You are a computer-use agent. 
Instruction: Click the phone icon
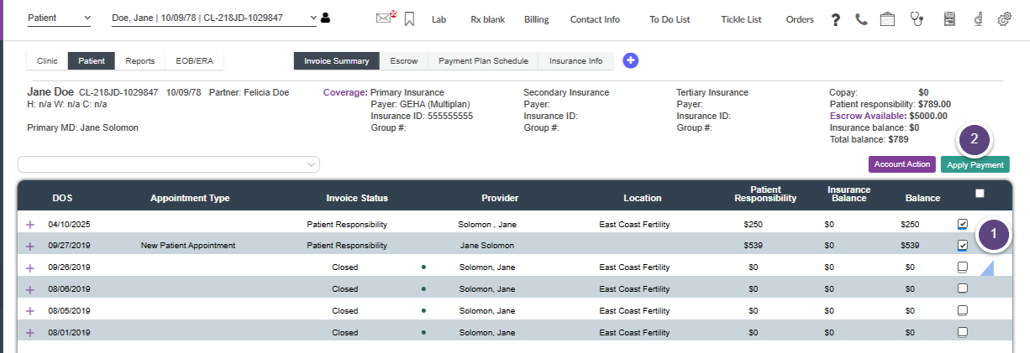coord(861,19)
